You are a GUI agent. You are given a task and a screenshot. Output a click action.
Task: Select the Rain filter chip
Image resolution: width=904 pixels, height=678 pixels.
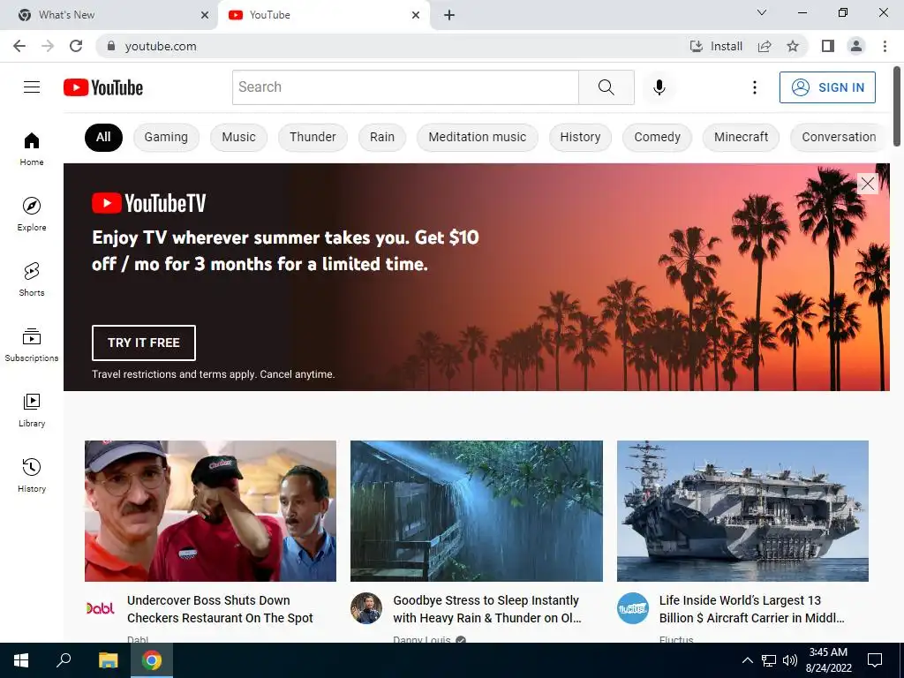[x=382, y=137]
